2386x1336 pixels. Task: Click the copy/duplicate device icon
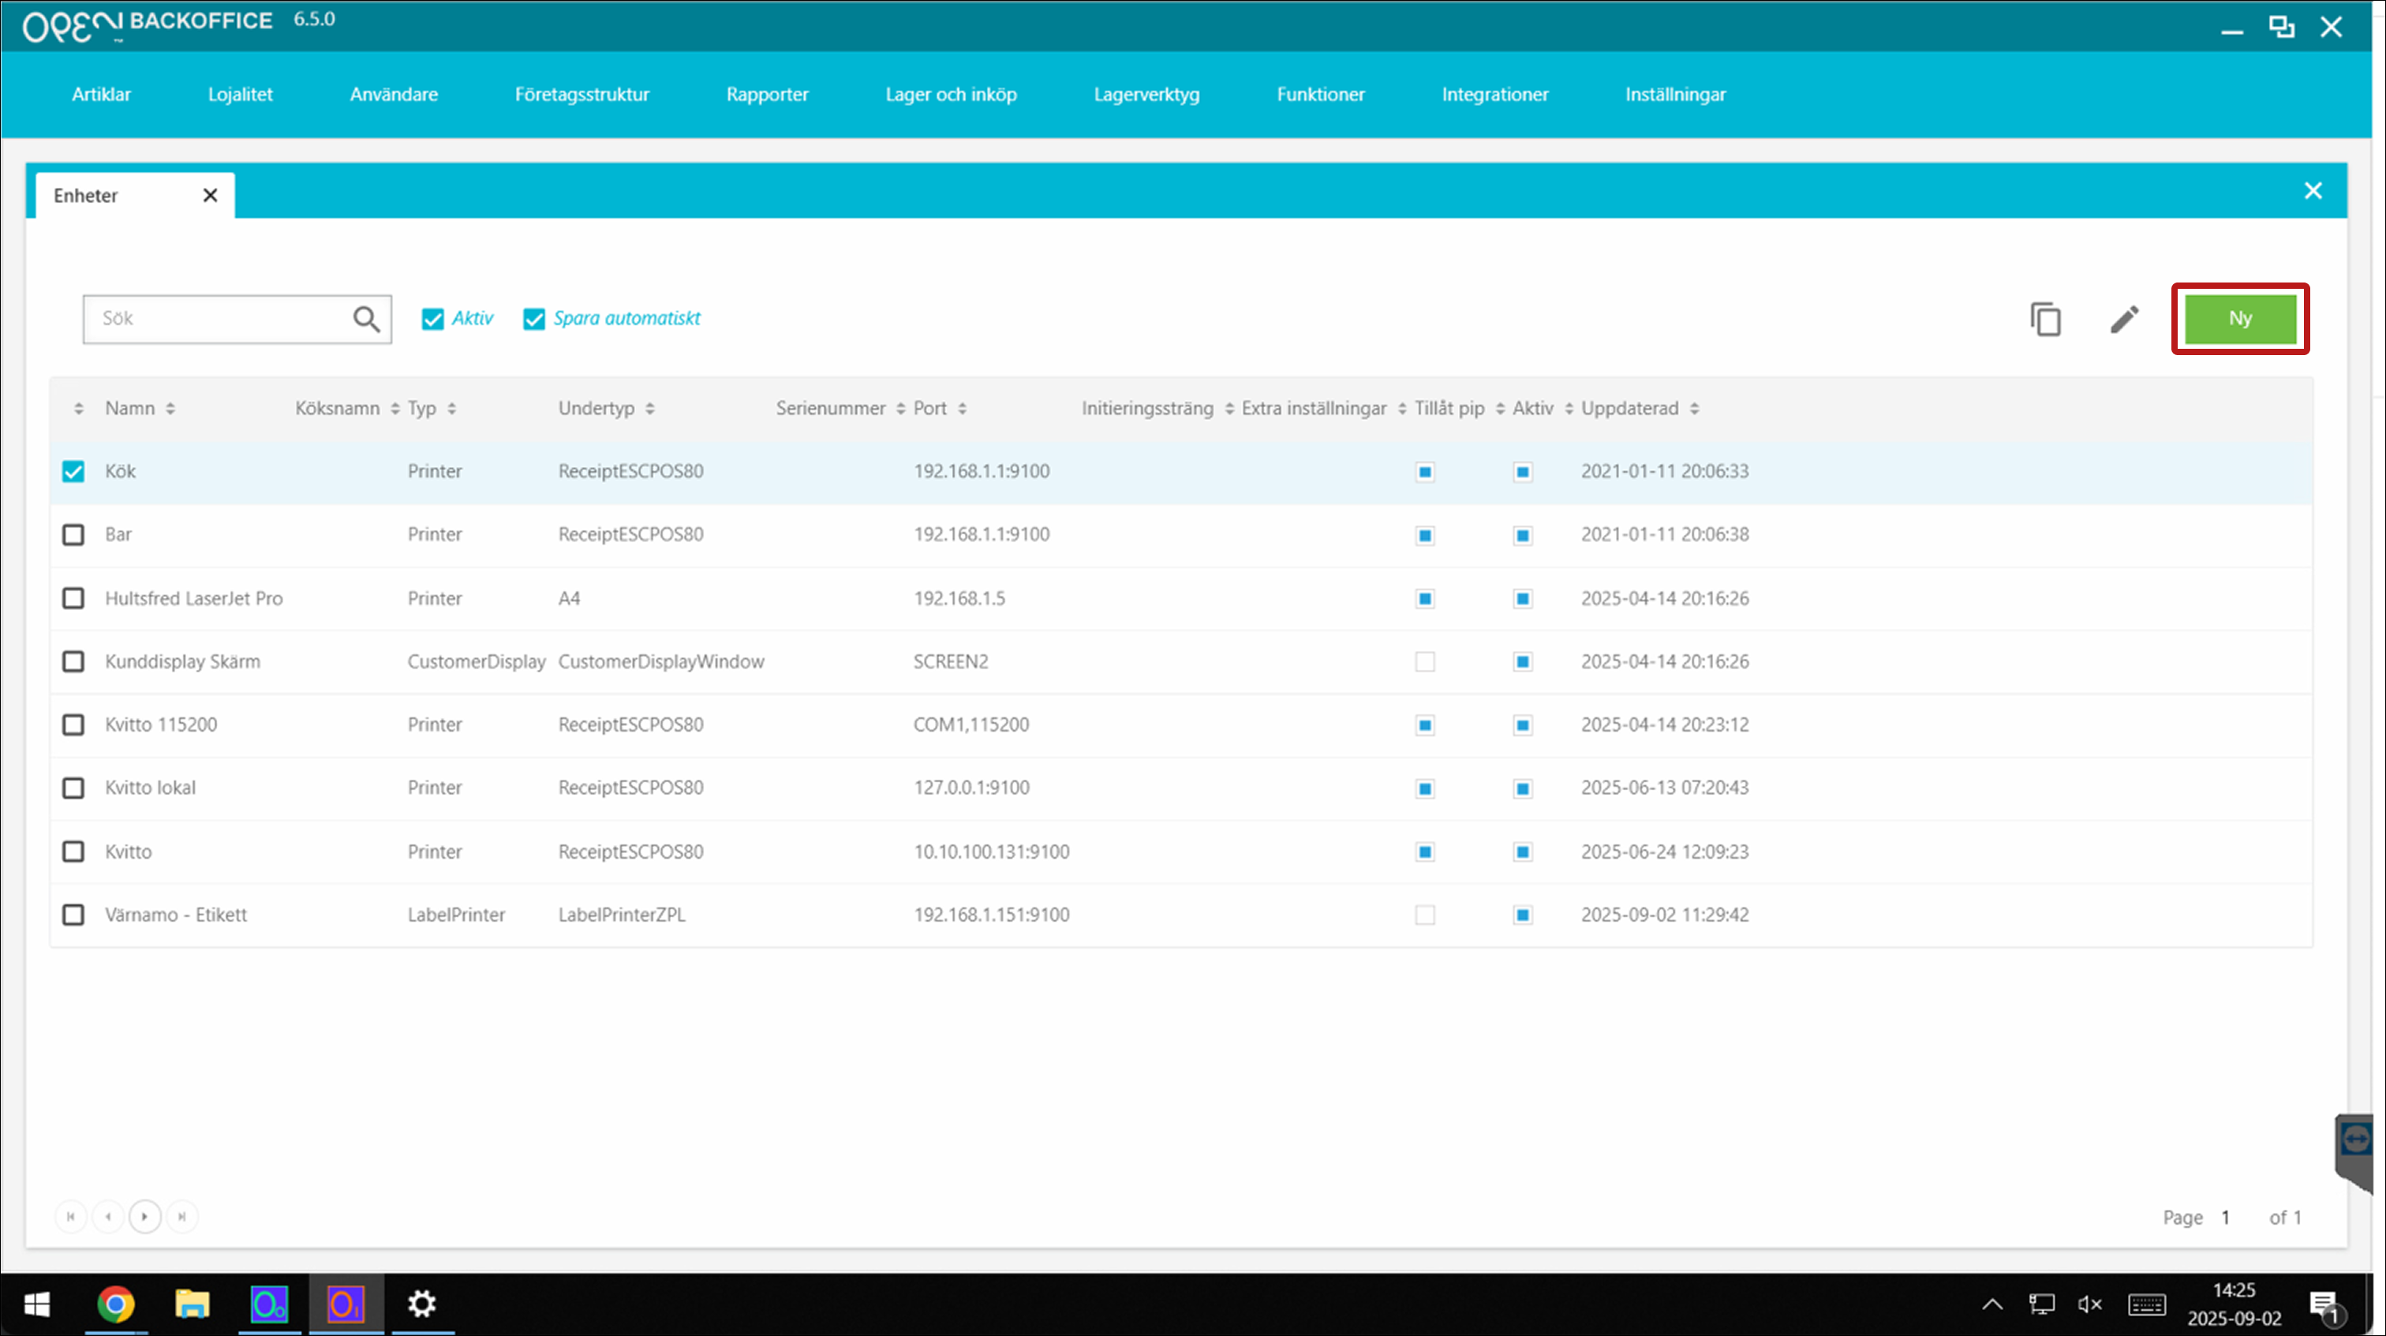click(2045, 320)
